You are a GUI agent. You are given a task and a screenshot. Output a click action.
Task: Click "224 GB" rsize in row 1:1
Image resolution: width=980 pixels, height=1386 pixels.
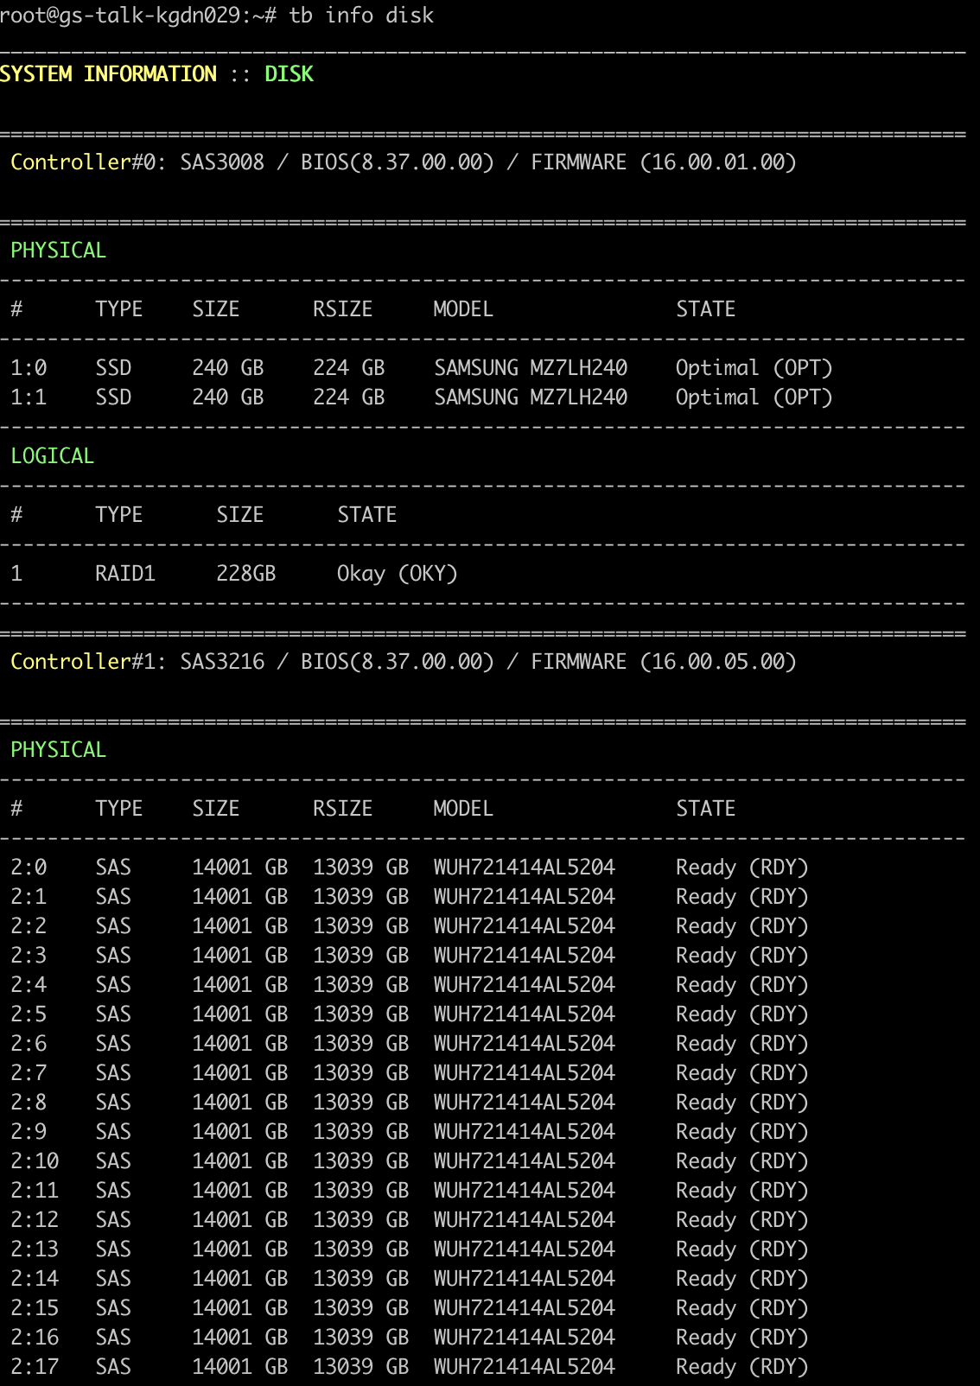tap(349, 397)
